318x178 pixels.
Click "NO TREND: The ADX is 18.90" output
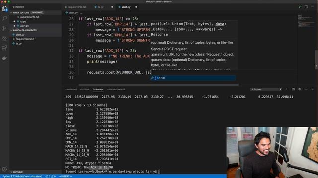coord(89,167)
